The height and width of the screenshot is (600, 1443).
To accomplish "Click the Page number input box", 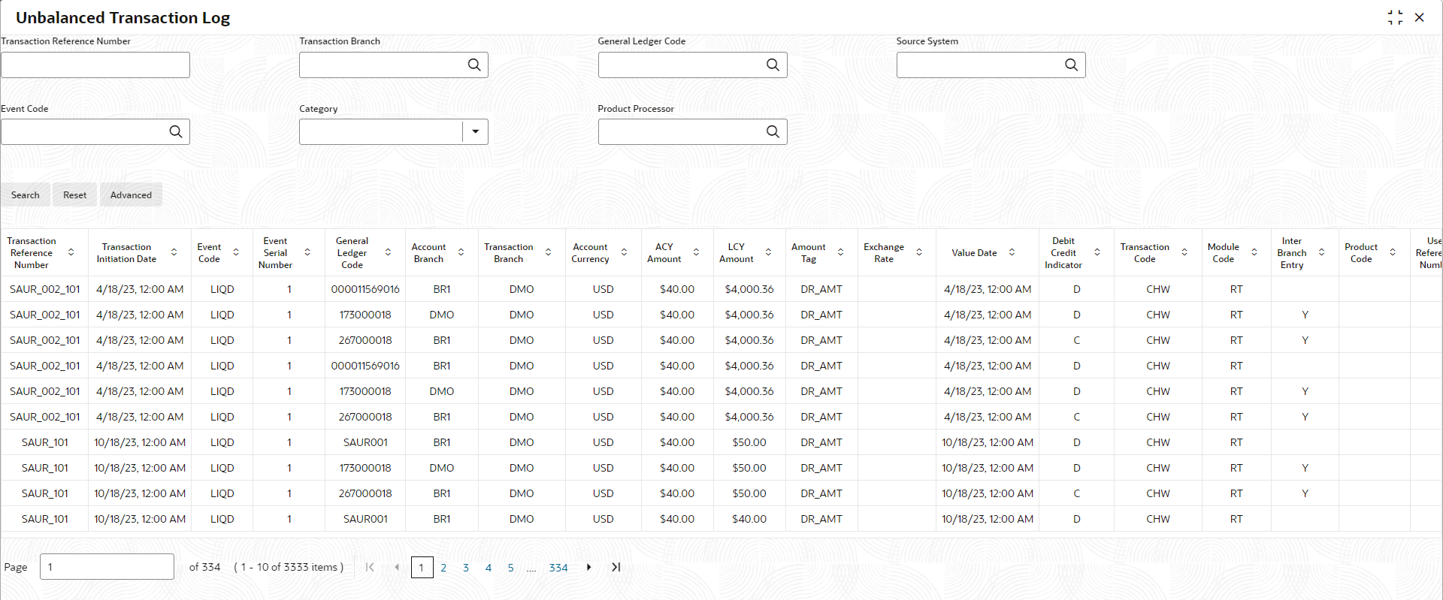I will [x=107, y=567].
